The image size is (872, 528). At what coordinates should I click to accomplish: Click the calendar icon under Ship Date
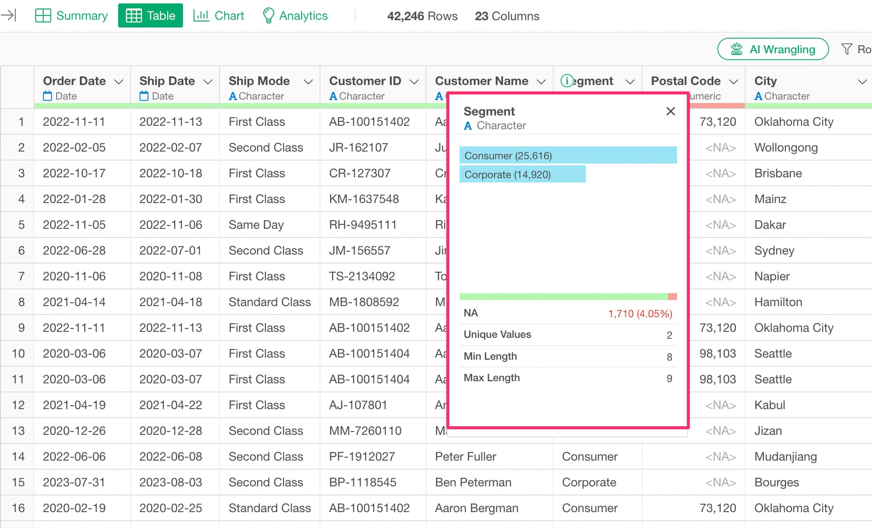click(x=144, y=96)
